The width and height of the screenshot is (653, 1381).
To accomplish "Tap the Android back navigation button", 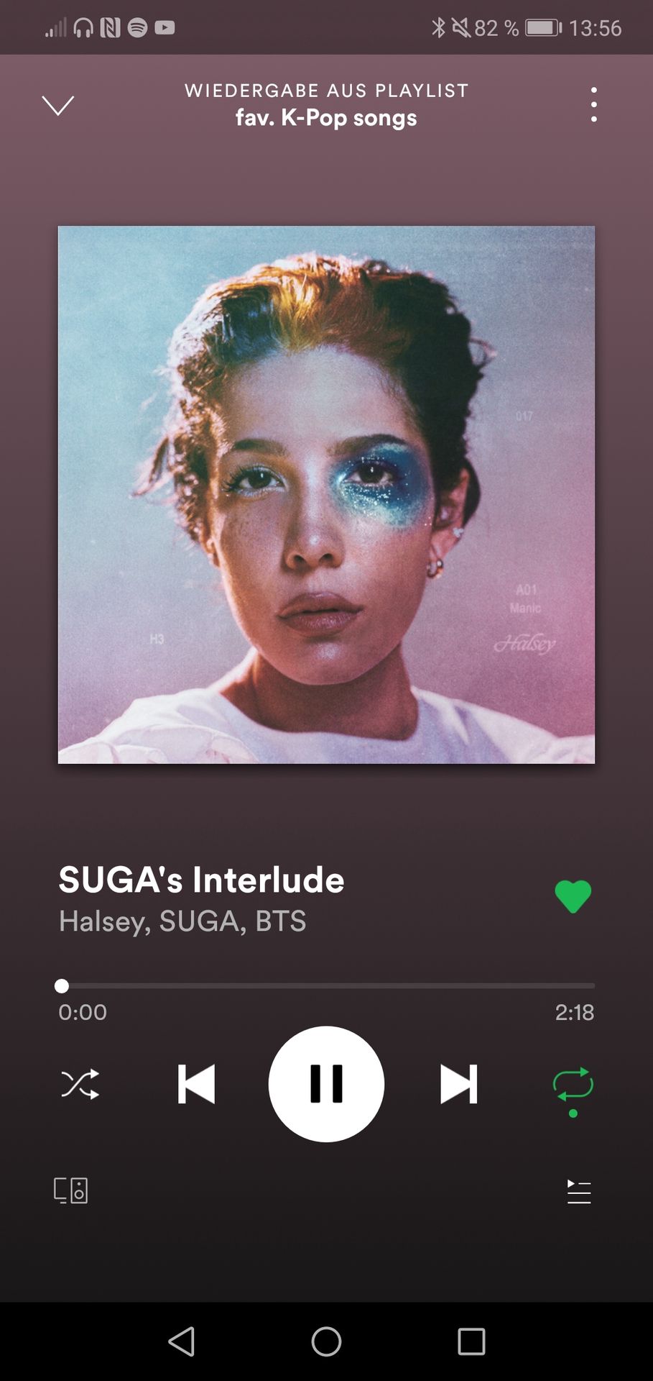I will (x=181, y=1341).
